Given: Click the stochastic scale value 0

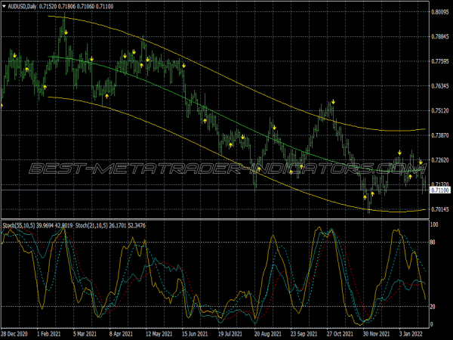Looking at the screenshot, I should [432, 324].
